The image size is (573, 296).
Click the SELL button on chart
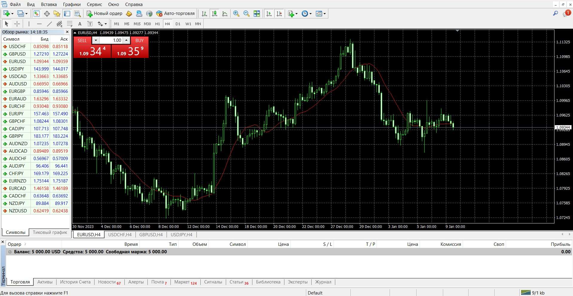(x=82, y=40)
